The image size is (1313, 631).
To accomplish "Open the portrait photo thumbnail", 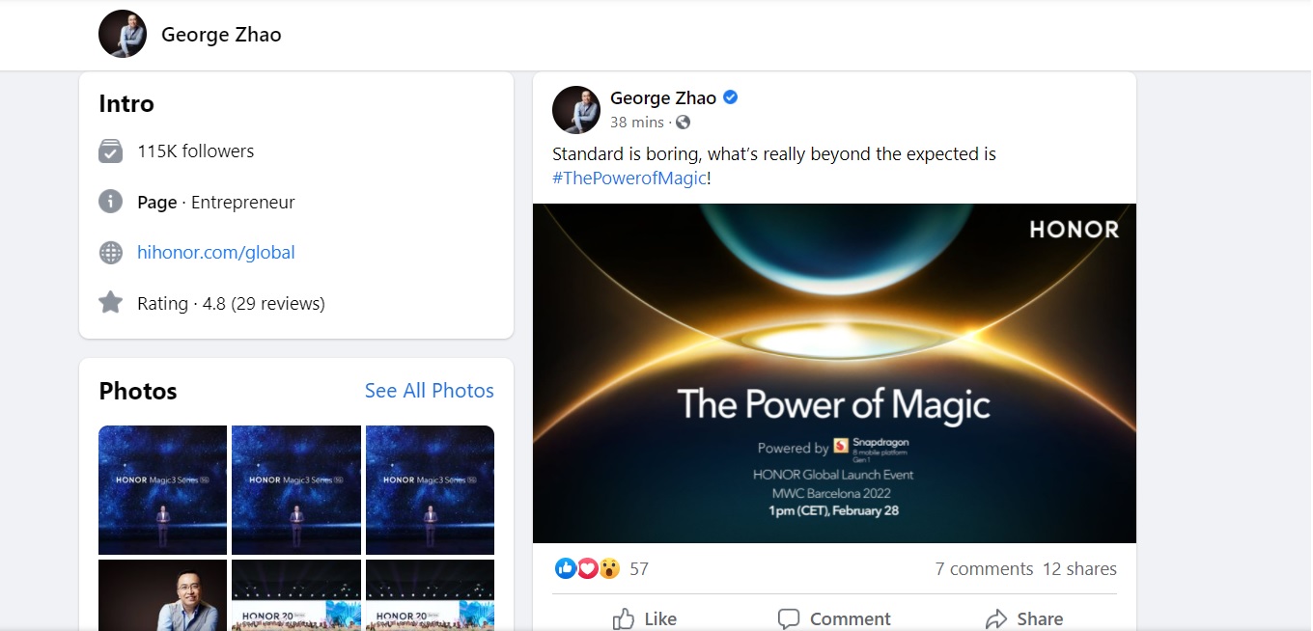I will [x=162, y=595].
